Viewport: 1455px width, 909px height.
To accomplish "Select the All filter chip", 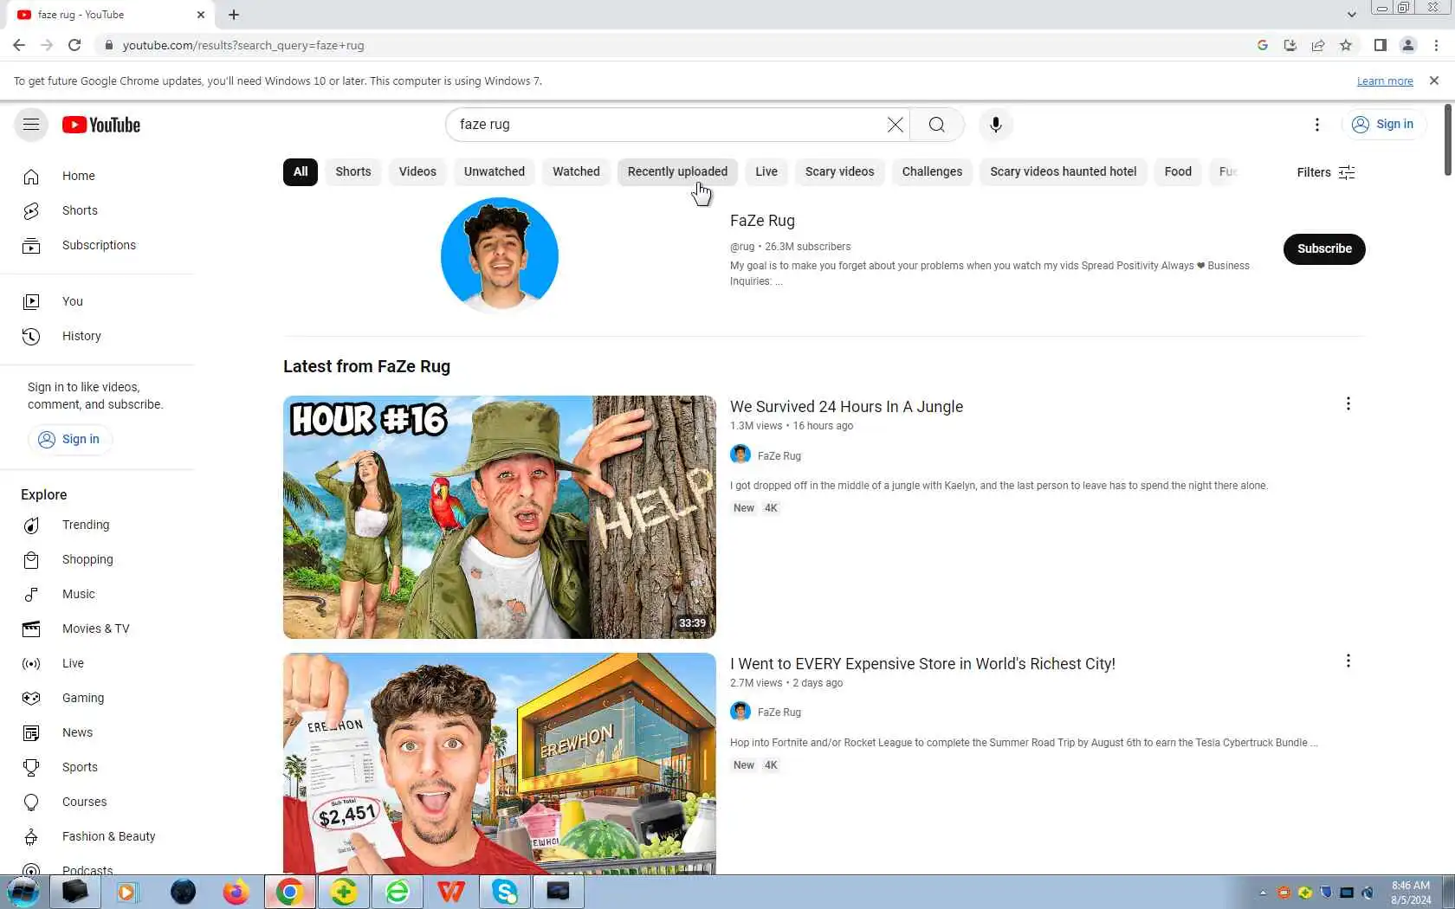I will (301, 171).
